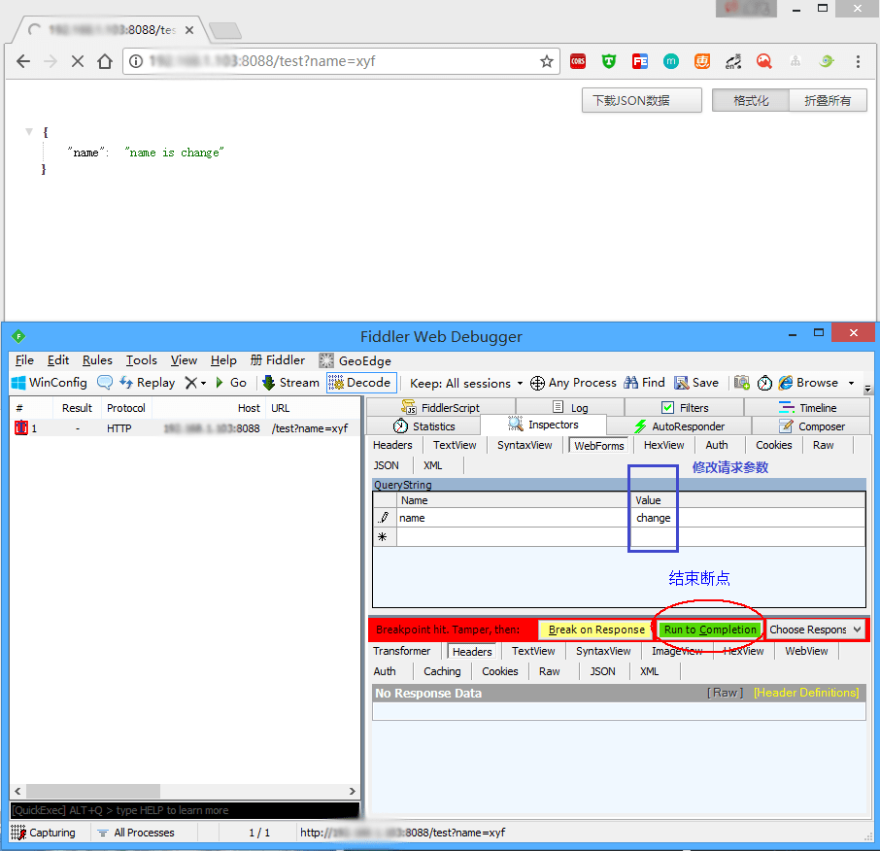The height and width of the screenshot is (851, 880).
Task: Click Browse in Fiddler toolbar
Action: (808, 383)
